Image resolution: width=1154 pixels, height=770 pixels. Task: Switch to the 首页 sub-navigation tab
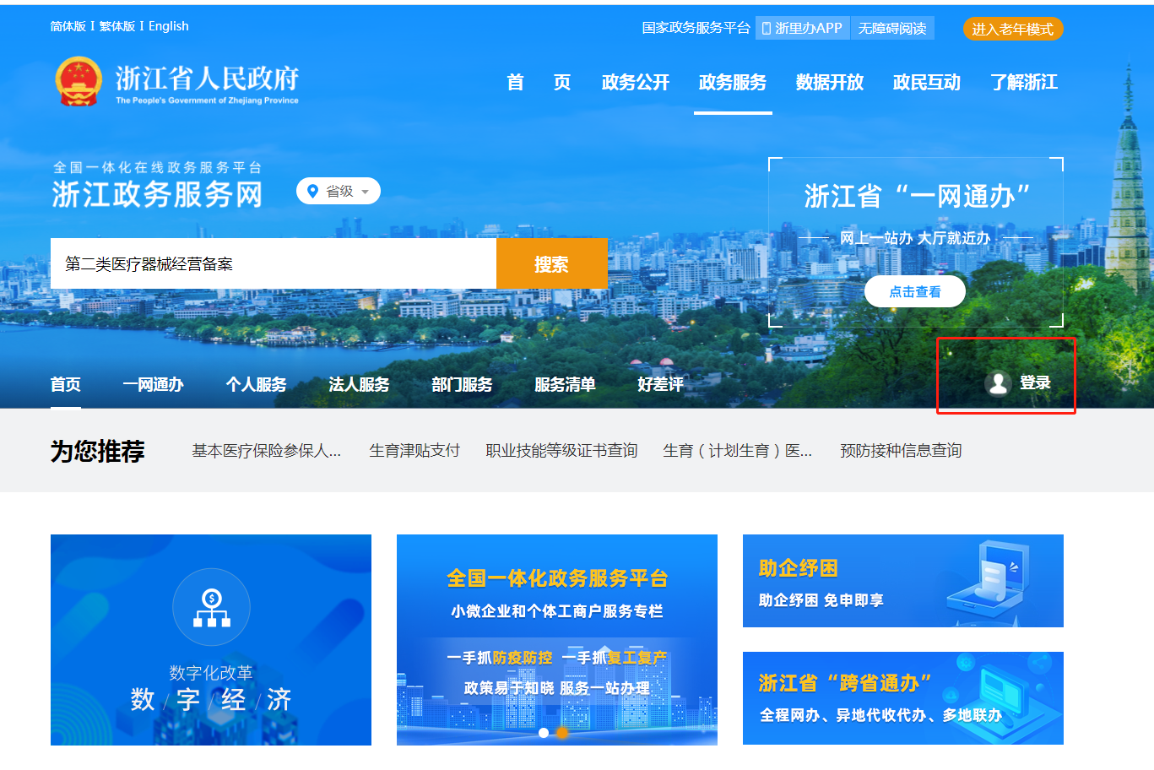[x=66, y=385]
